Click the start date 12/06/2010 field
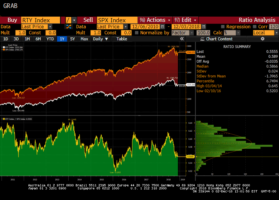This screenshot has width=279, height=200. [x=145, y=27]
